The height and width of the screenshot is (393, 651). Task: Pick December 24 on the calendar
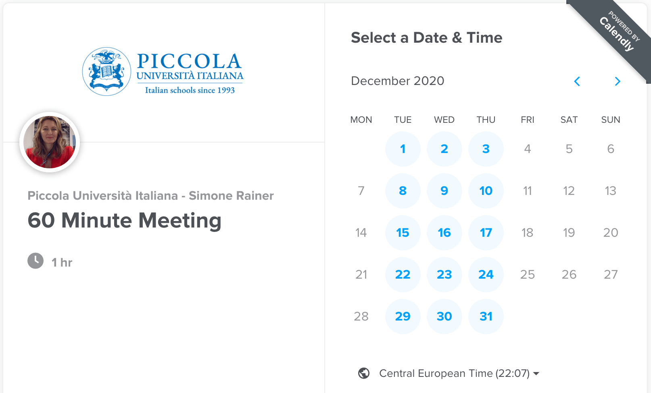486,275
